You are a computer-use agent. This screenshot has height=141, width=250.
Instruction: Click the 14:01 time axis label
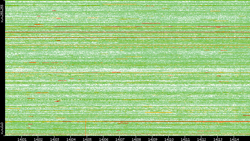tap(22, 139)
